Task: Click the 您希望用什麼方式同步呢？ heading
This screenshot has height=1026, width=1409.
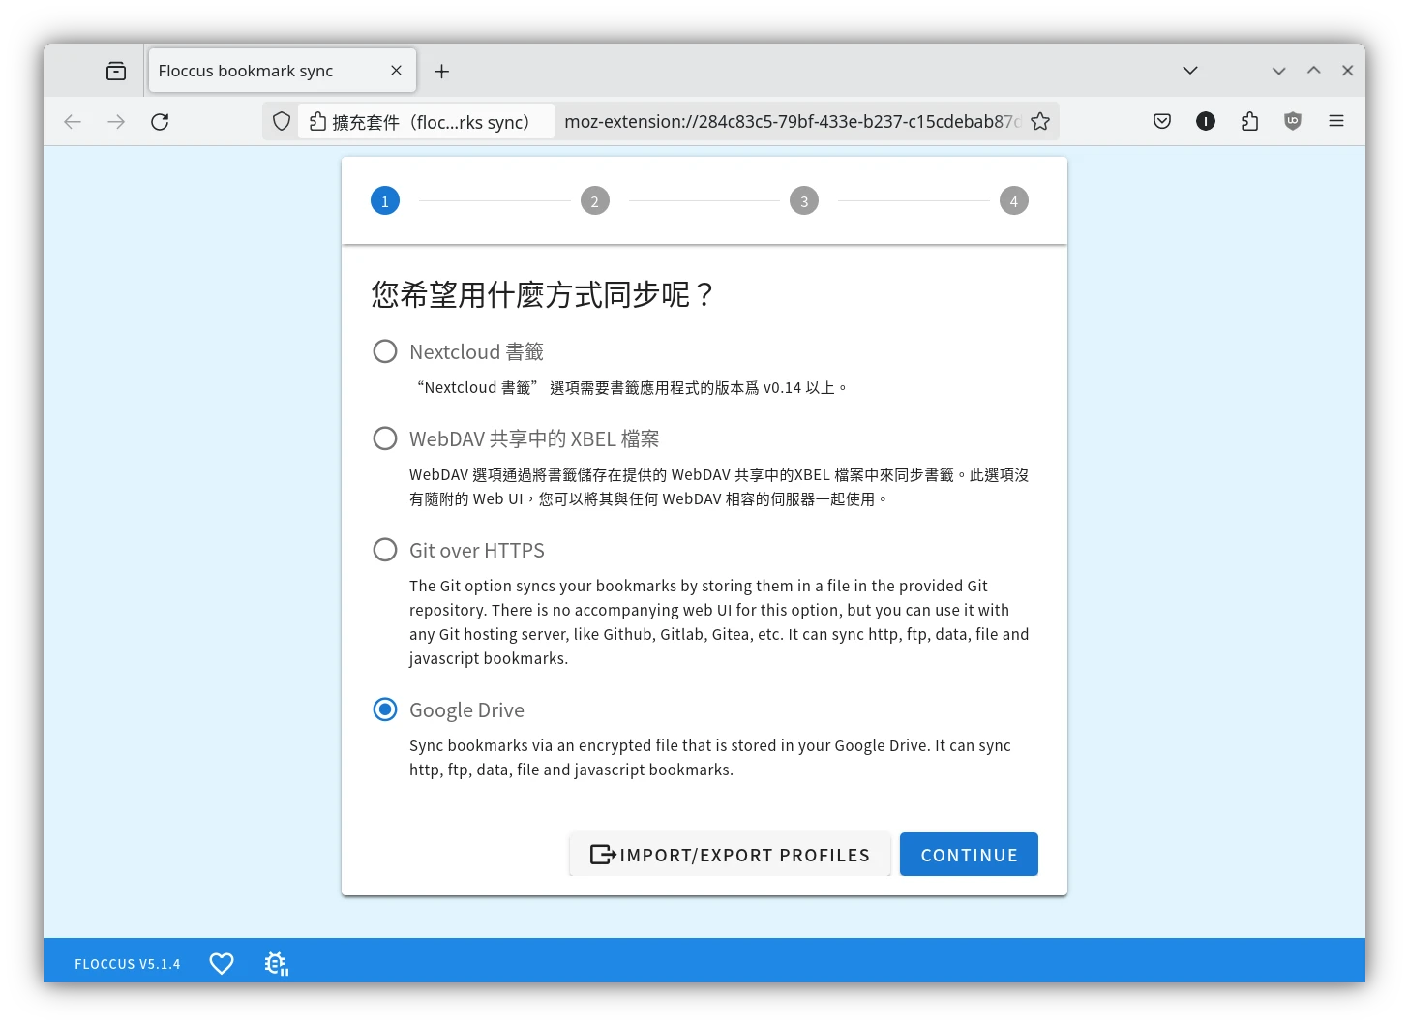Action: [543, 294]
